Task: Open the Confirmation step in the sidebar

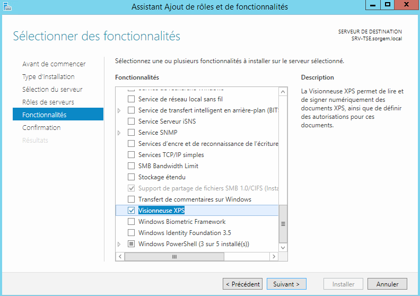Action: (x=41, y=127)
